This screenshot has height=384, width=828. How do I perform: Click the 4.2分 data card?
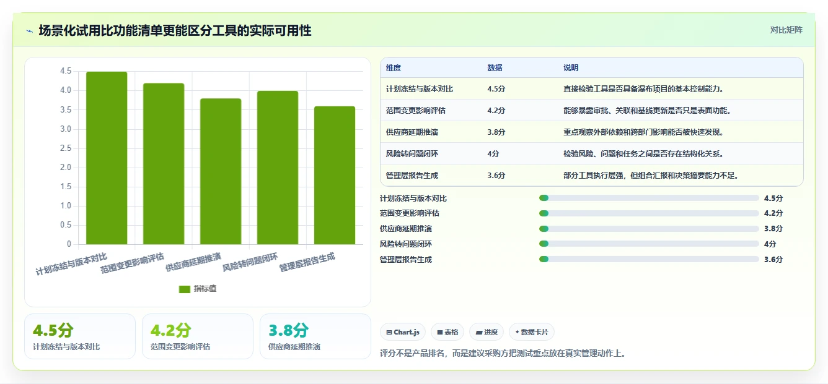pyautogui.click(x=198, y=336)
